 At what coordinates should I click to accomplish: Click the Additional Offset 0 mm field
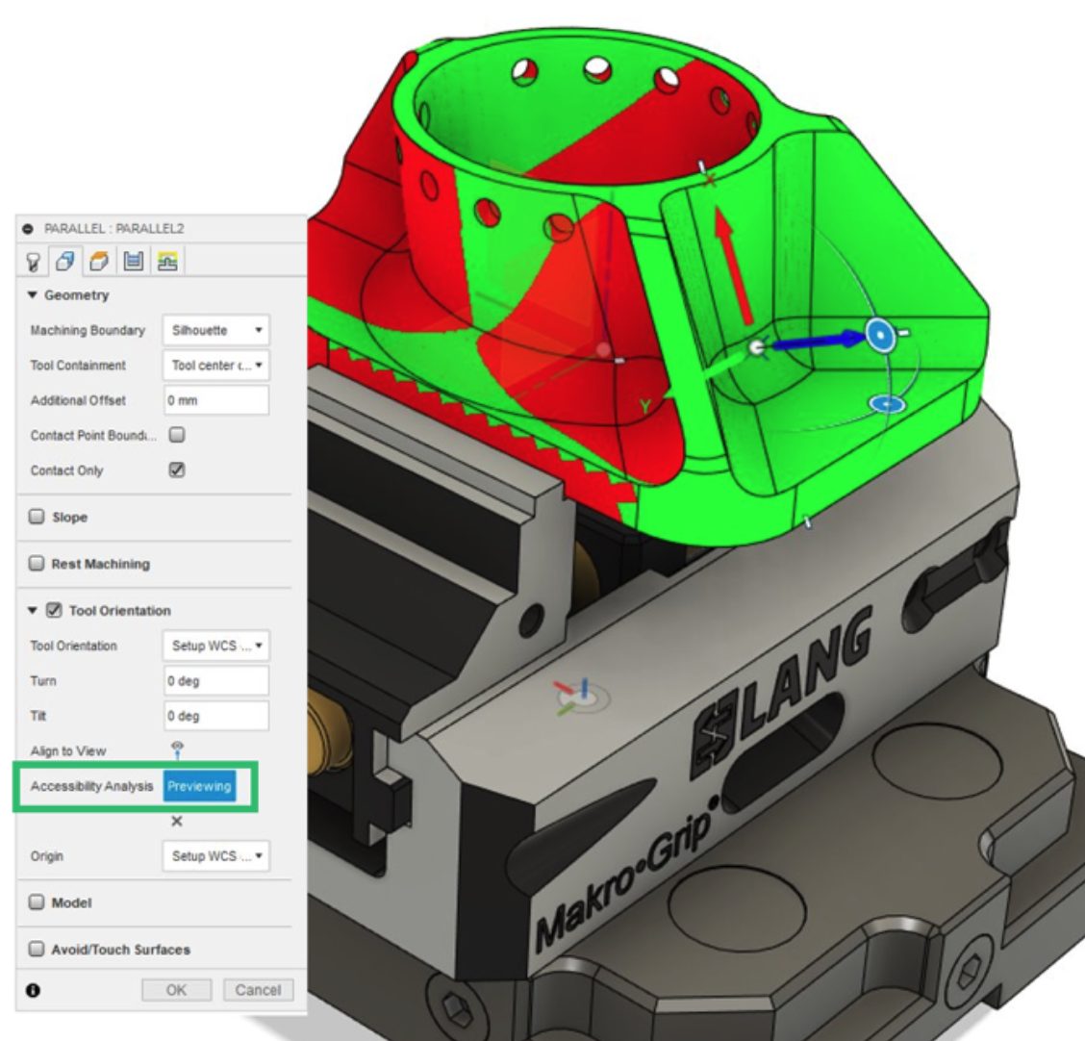215,400
